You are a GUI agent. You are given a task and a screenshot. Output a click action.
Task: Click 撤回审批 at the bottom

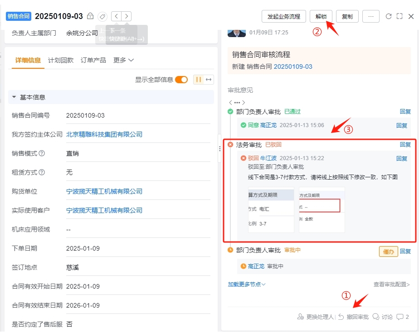[x=354, y=317]
